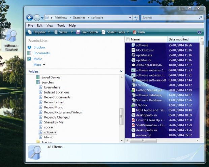Click the folder tree scrollbar thumb
The height and width of the screenshot is (167, 209).
(x=121, y=116)
